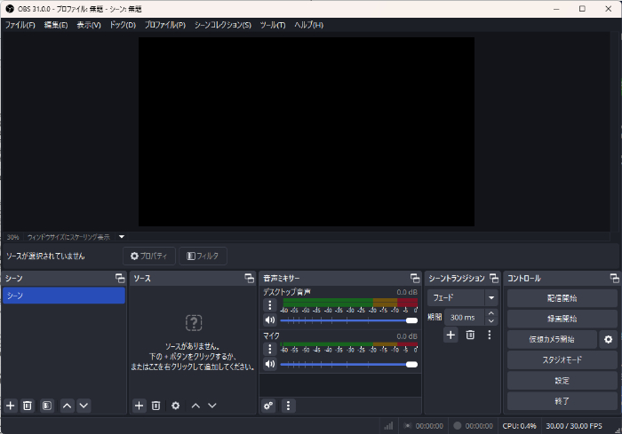Open source properties gear in ソース panel
Screen dimensions: 622x434
pos(175,406)
